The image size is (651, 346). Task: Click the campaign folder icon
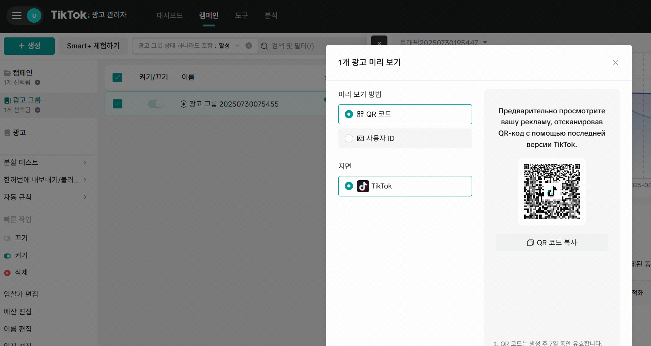pos(7,73)
